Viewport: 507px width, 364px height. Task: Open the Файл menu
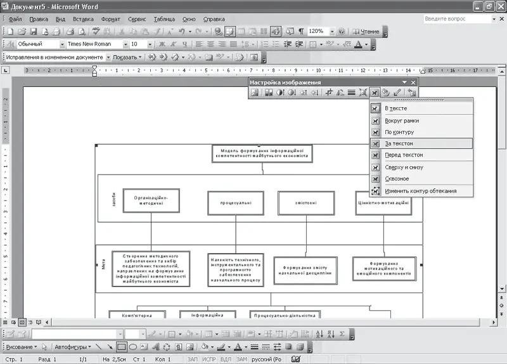click(15, 19)
